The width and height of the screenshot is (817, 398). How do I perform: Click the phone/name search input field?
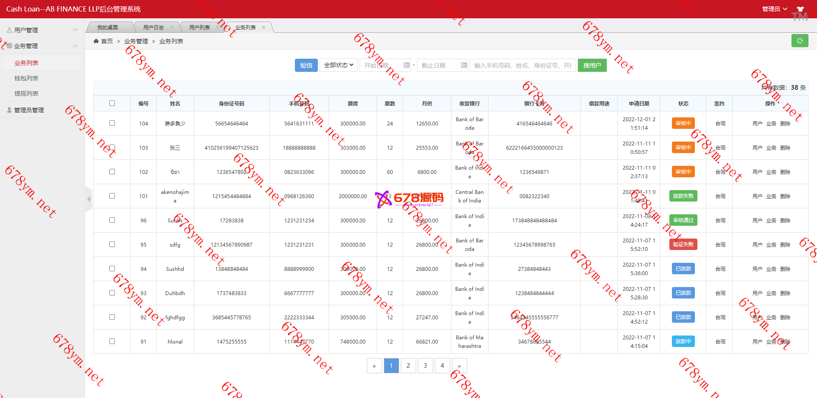[x=523, y=65]
